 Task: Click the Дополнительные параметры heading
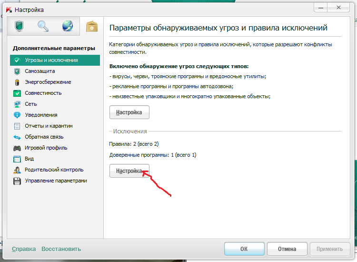(x=54, y=48)
